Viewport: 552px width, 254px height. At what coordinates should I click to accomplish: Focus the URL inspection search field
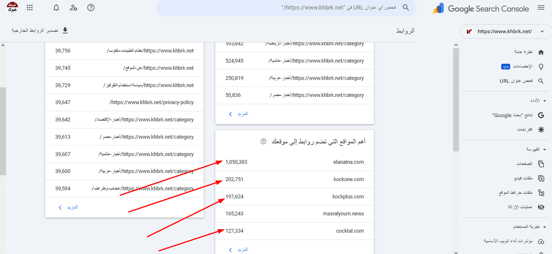(286, 8)
